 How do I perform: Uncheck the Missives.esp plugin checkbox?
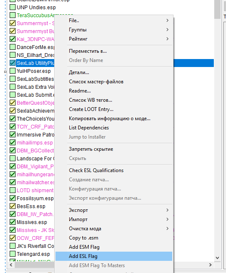click(x=13, y=222)
